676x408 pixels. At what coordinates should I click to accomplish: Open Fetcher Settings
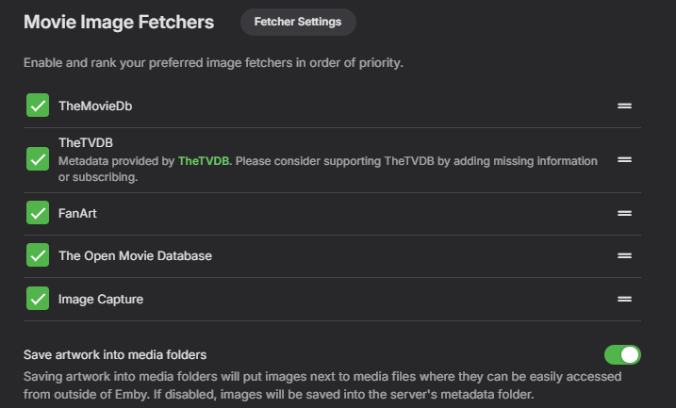click(x=298, y=22)
